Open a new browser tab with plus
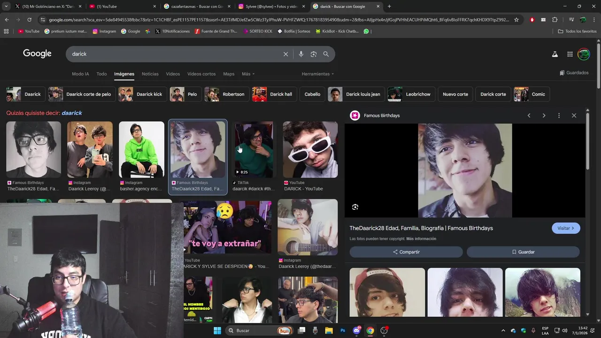This screenshot has height=338, width=601. pyautogui.click(x=389, y=7)
